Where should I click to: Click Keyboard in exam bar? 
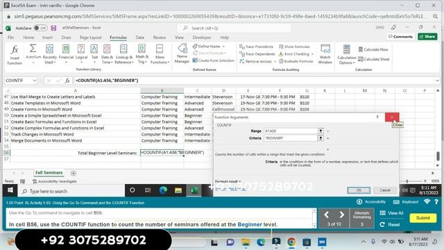406,202
